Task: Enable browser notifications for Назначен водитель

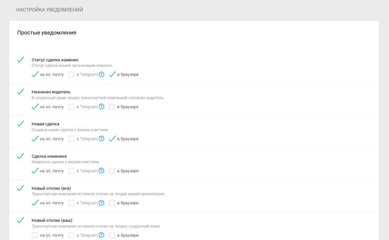Action: tap(112, 107)
